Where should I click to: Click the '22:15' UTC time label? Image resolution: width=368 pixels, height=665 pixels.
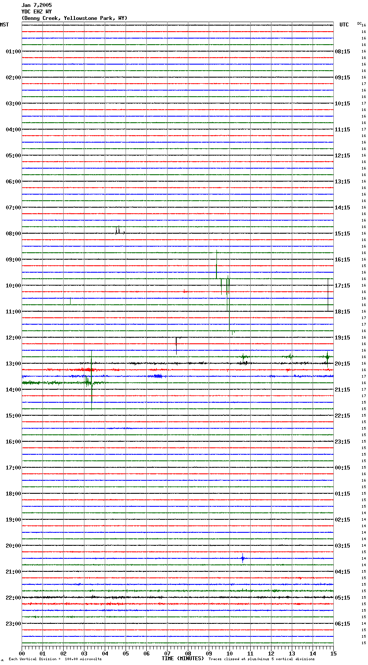pos(342,416)
